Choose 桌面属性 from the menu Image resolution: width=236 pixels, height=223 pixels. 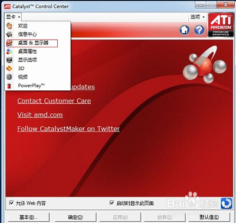[37, 51]
